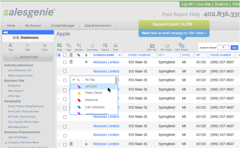Check the row 7 checkbox
This screenshot has height=148, width=240.
65,117
